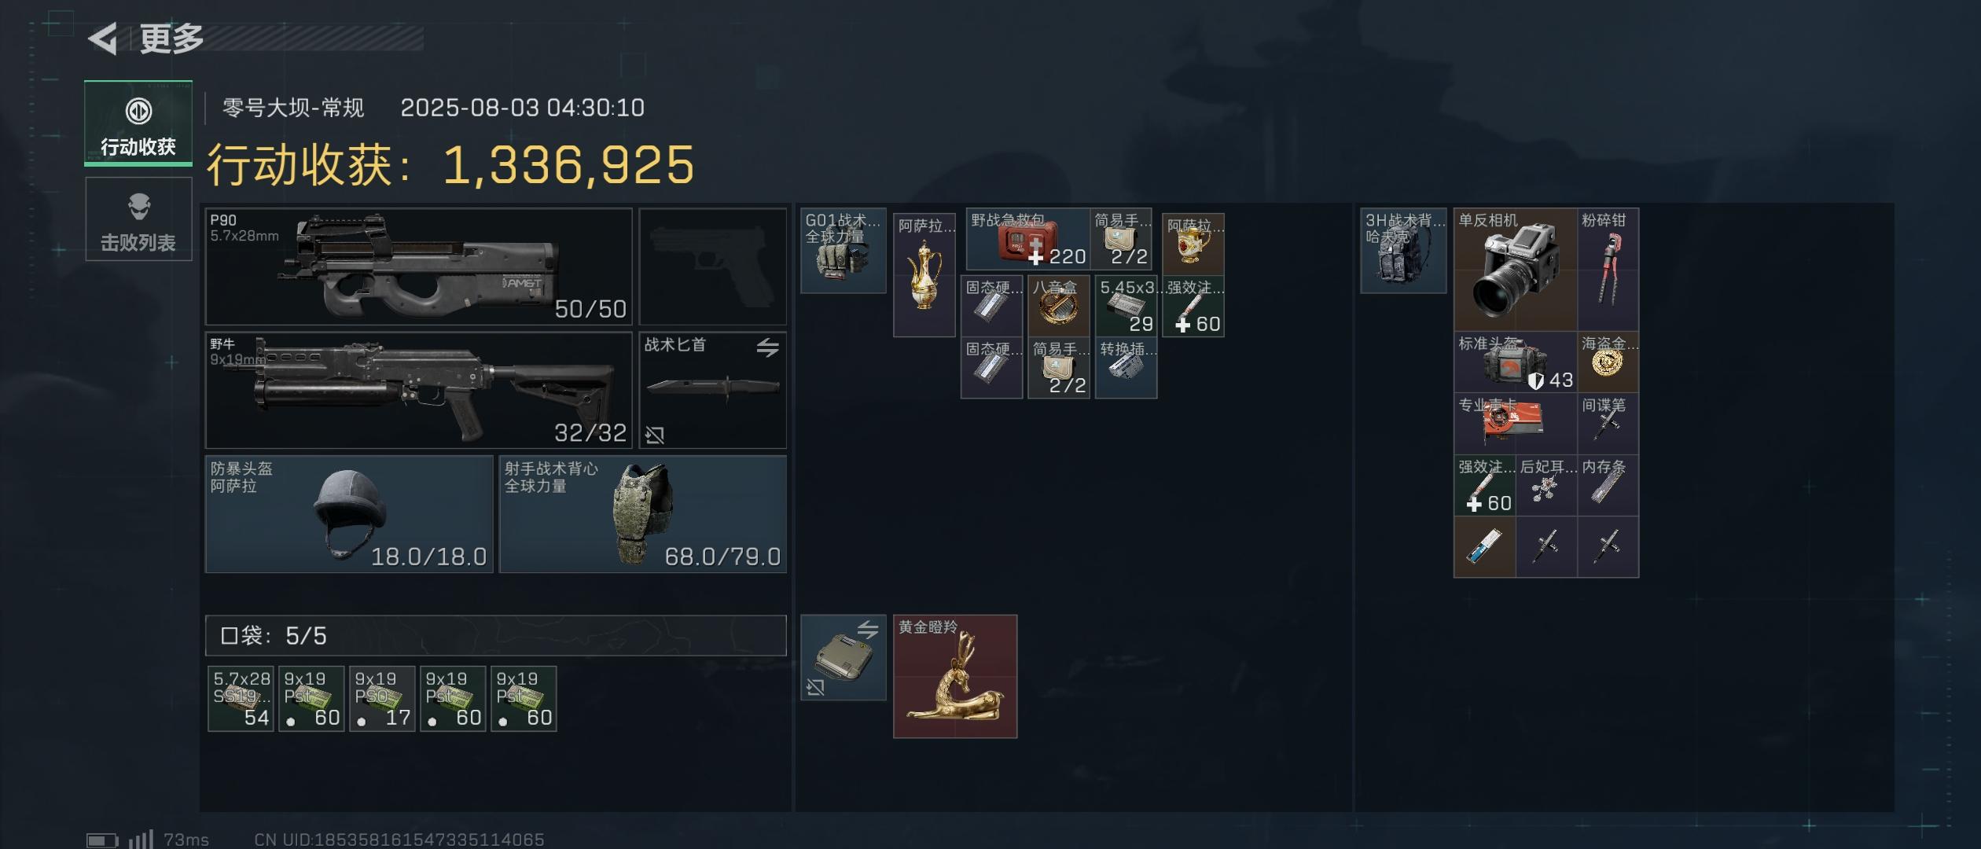Image resolution: width=1981 pixels, height=849 pixels.
Task: Click the swap arrows on 战术匕首
Action: [767, 347]
